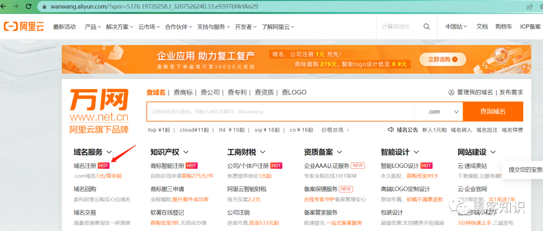Open the 新人1元购 link
Image resolution: width=543 pixels, height=231 pixels.
pyautogui.click(x=434, y=130)
